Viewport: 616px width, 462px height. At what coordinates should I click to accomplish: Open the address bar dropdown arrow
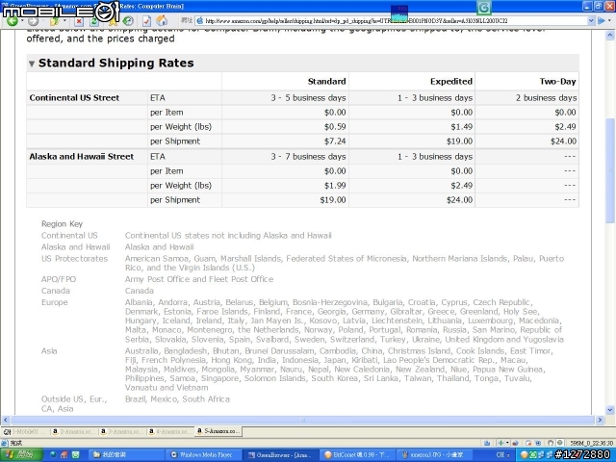(x=591, y=21)
